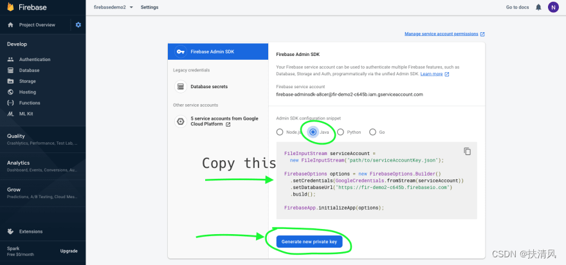Expand the Analytics section
Screen dimensions: 566x265
[42, 166]
